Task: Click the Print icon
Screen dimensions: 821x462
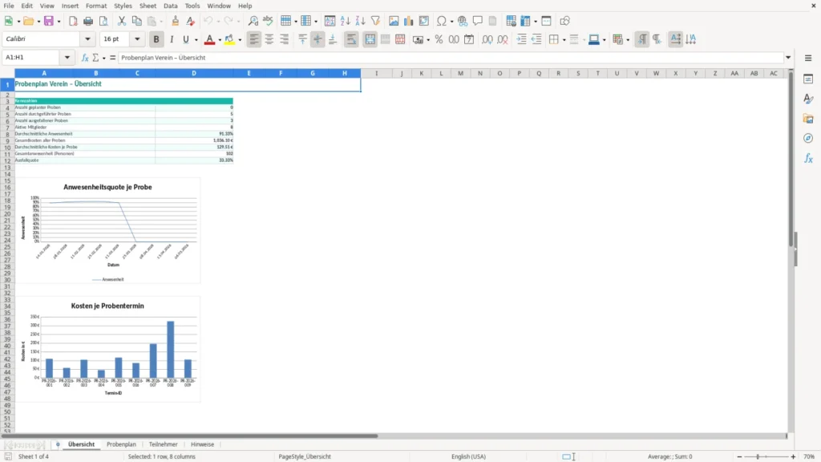Action: click(x=88, y=21)
